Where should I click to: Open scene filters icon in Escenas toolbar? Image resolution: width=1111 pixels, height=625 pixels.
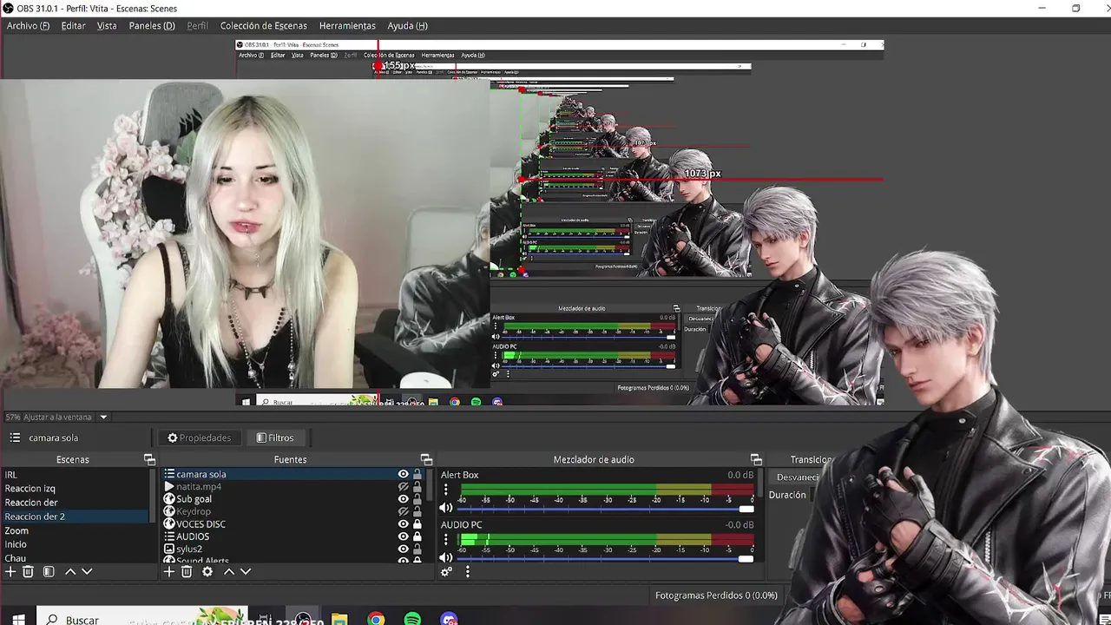[x=49, y=572]
